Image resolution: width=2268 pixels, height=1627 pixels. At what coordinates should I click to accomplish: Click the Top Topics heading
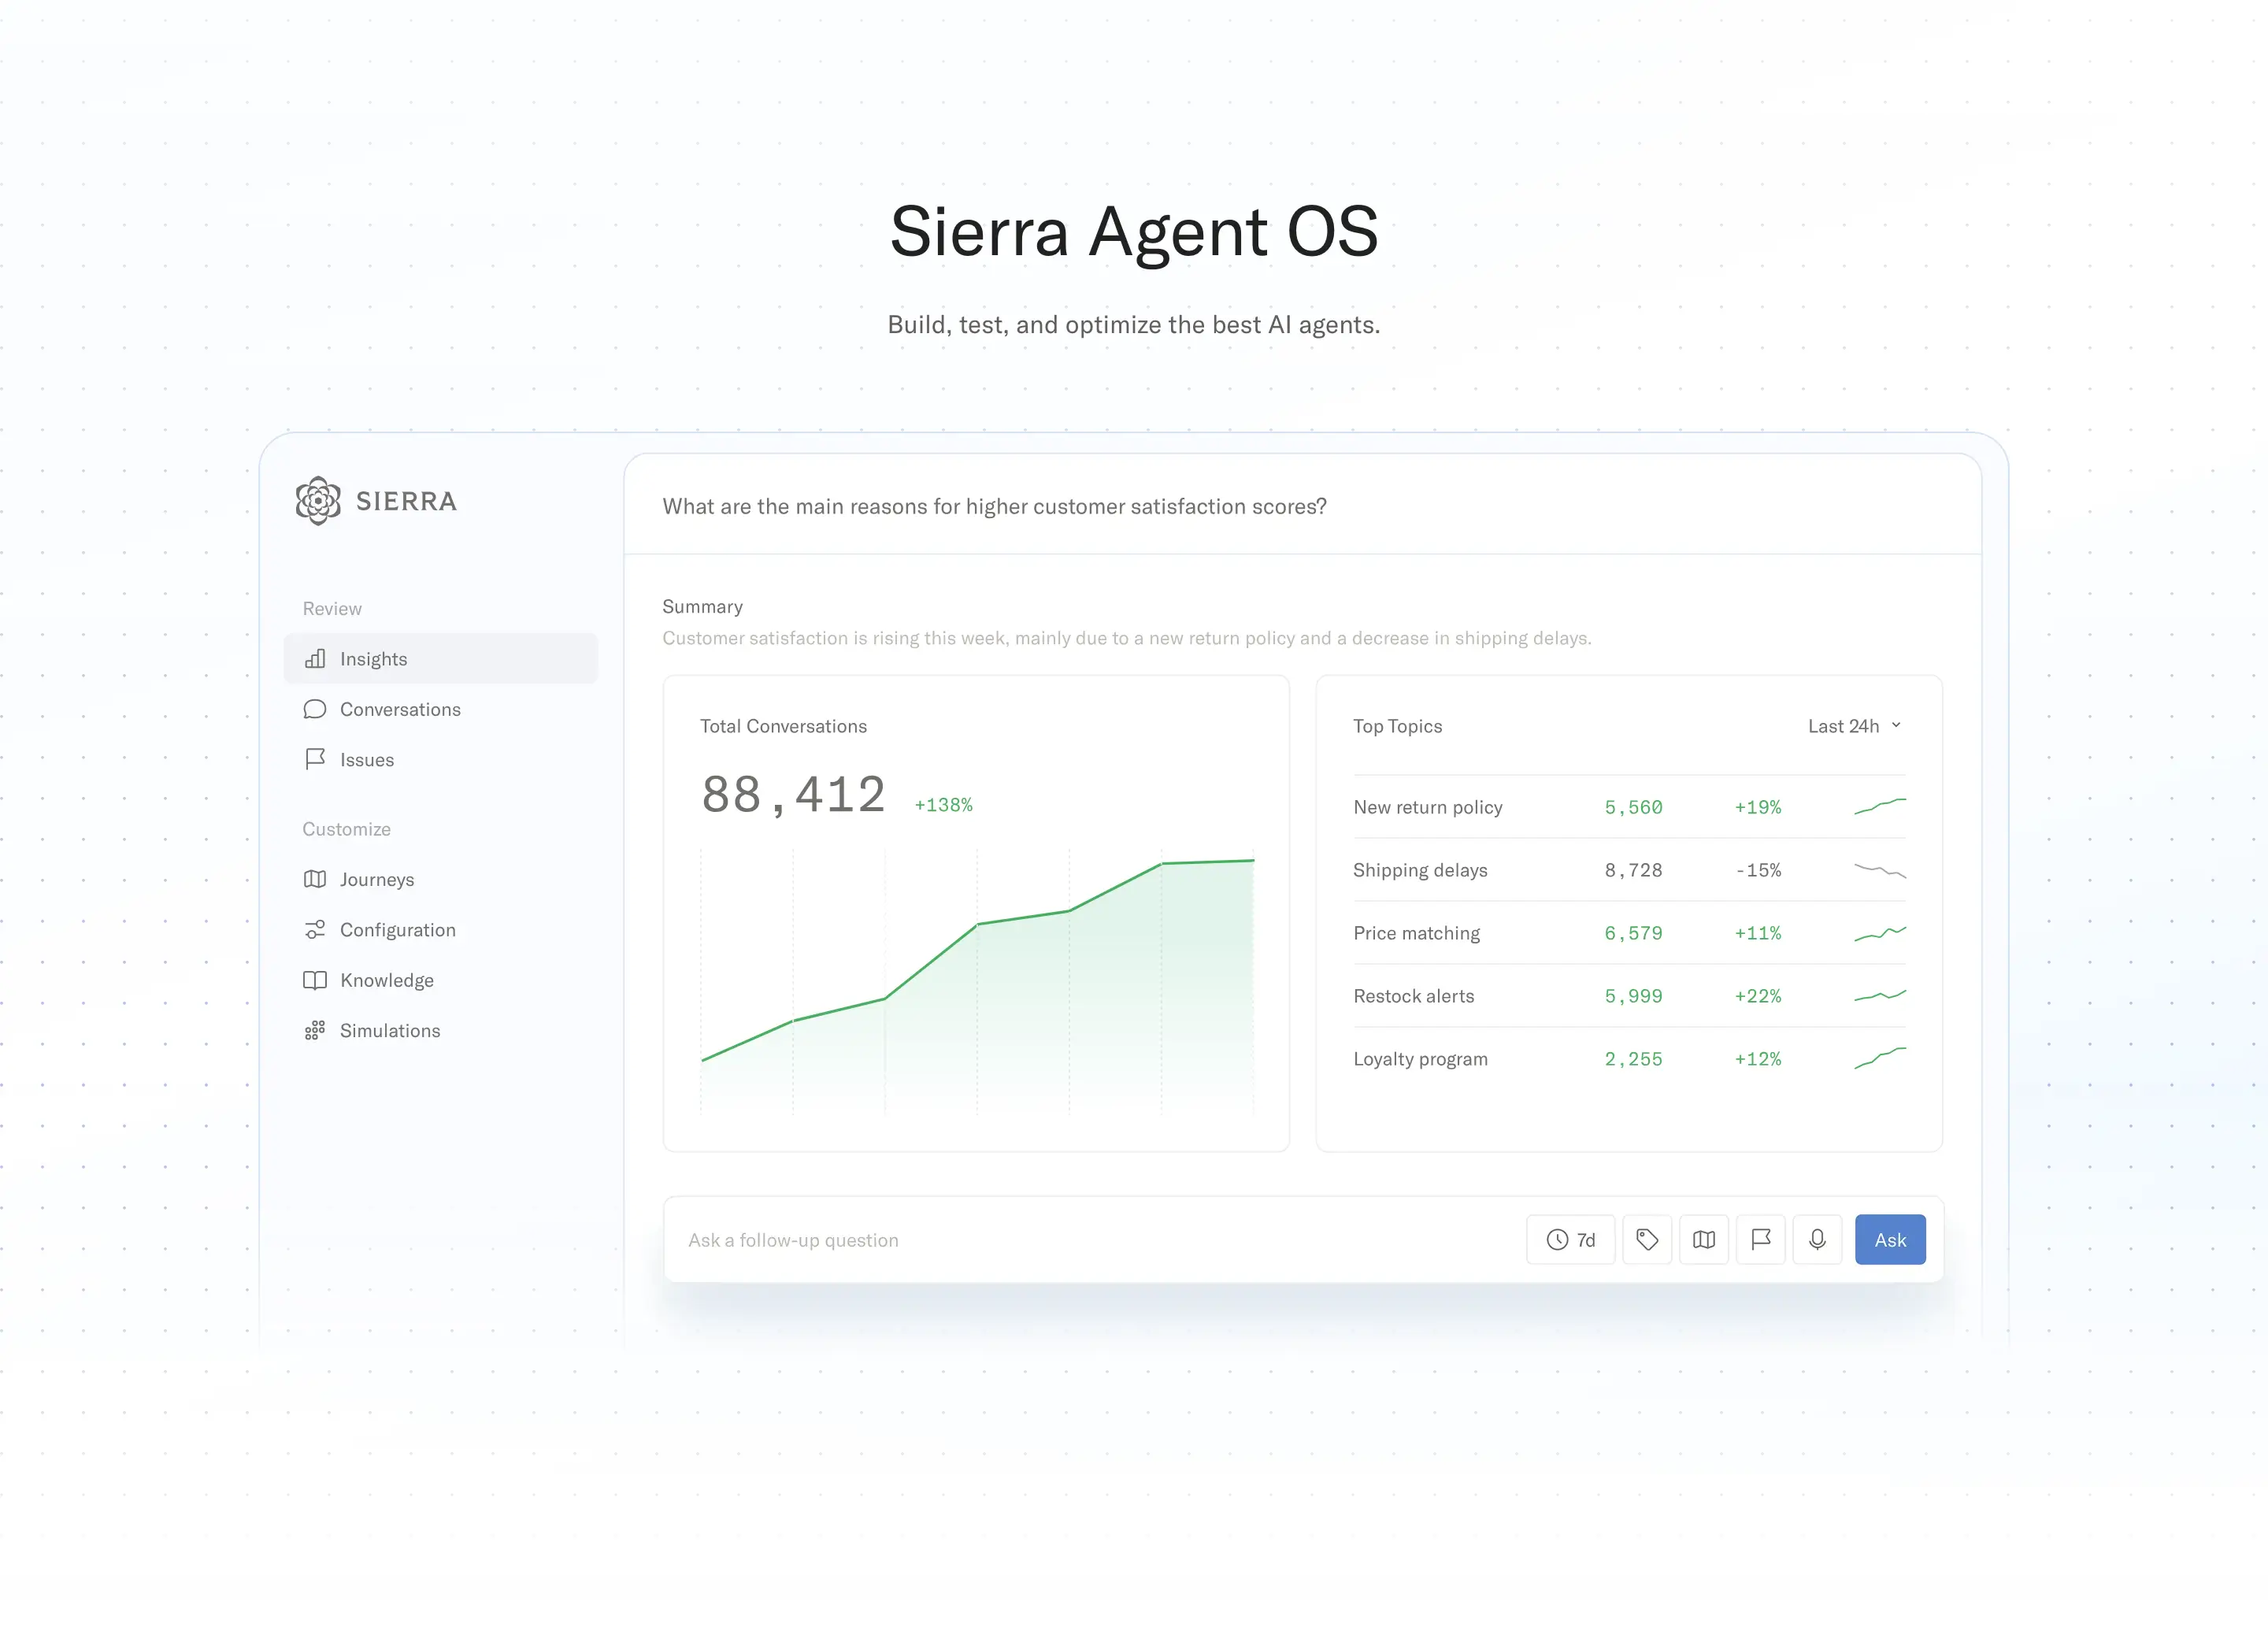1397,726
